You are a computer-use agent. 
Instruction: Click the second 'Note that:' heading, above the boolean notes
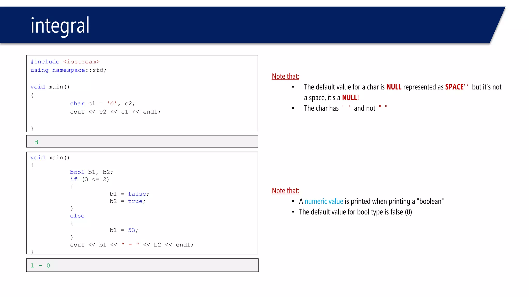[x=285, y=191]
